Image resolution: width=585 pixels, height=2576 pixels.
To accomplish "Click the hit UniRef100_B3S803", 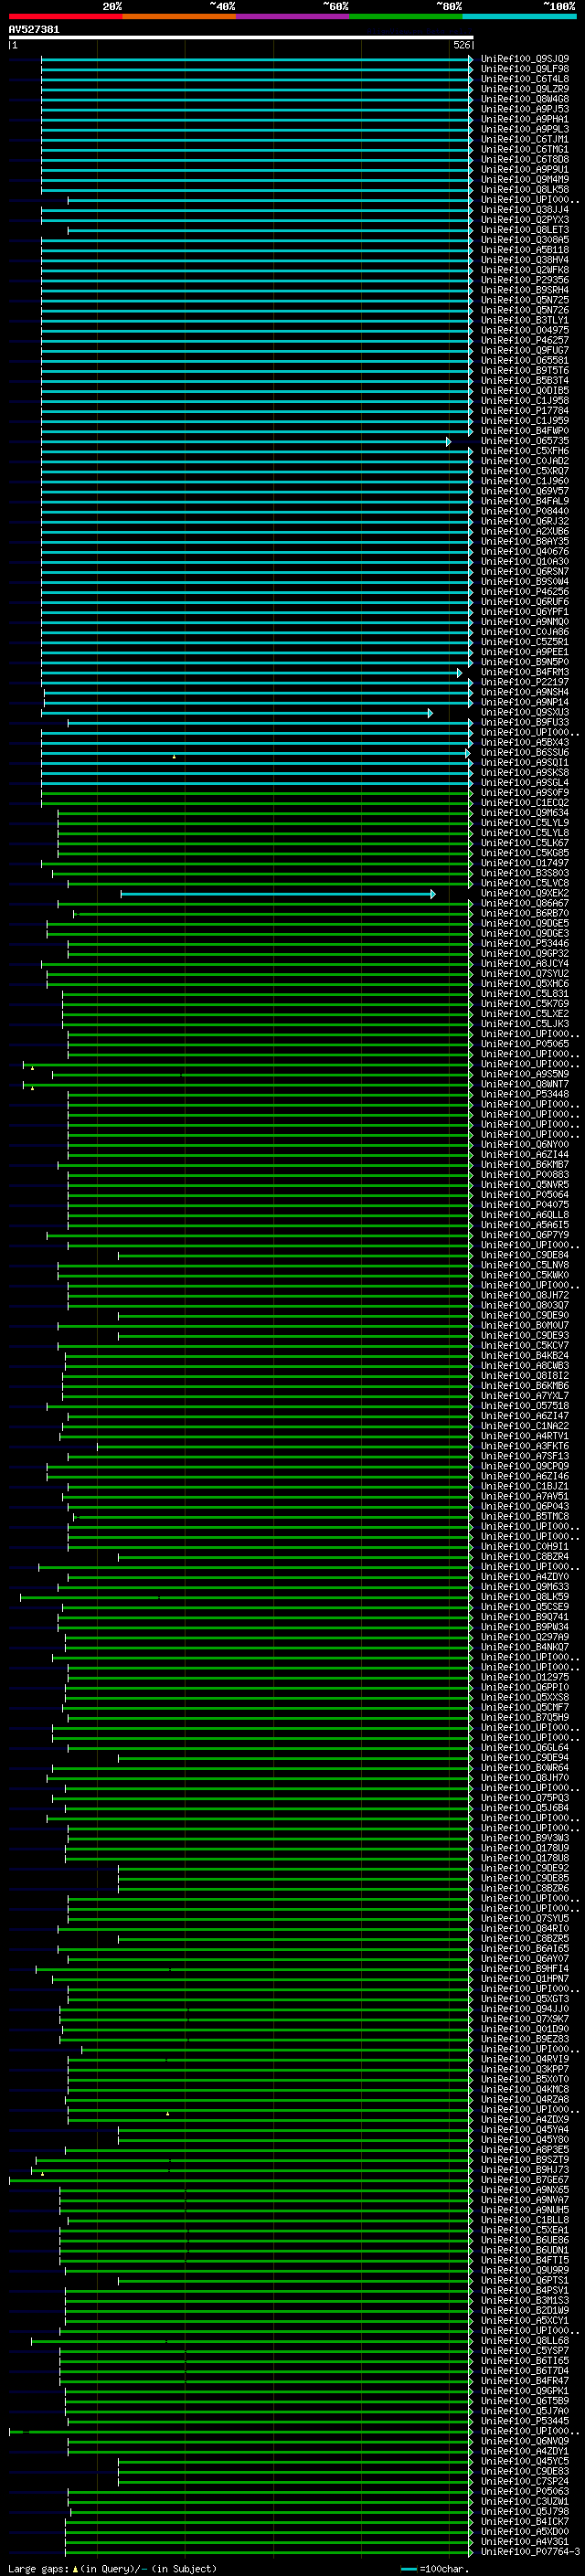I will 525,873.
